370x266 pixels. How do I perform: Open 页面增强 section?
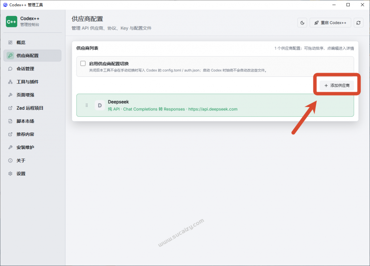pos(32,95)
